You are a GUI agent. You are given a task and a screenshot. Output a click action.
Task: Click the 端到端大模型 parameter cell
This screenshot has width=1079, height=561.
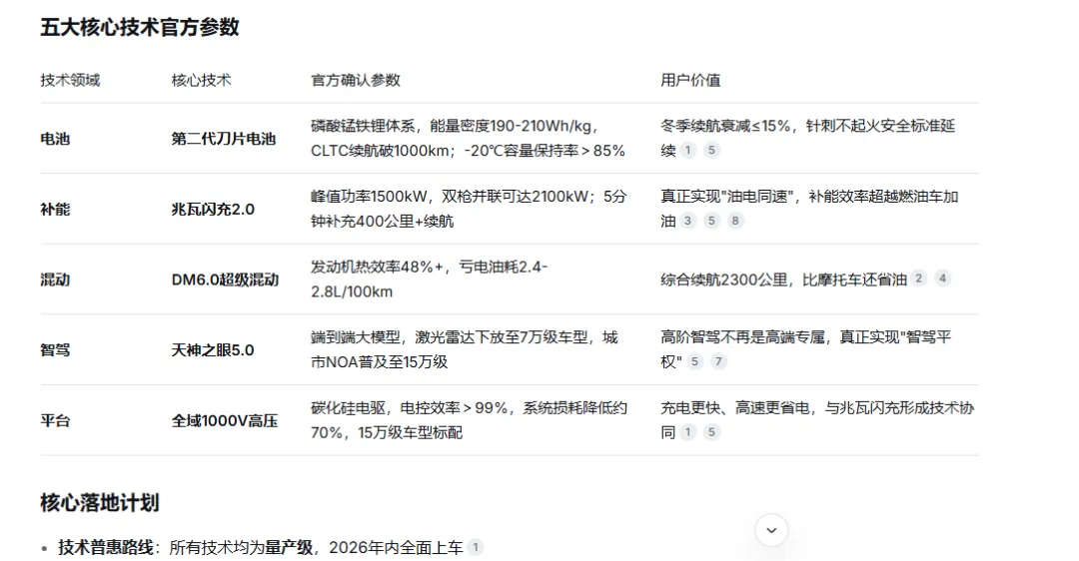pos(465,350)
